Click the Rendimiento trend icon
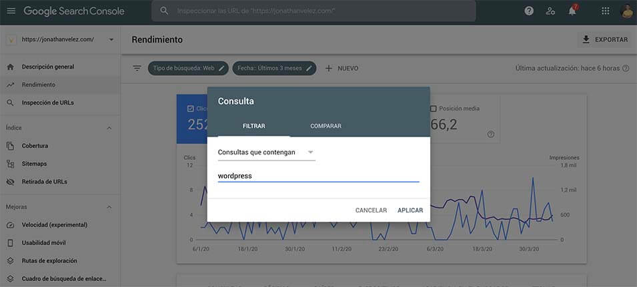 11,85
